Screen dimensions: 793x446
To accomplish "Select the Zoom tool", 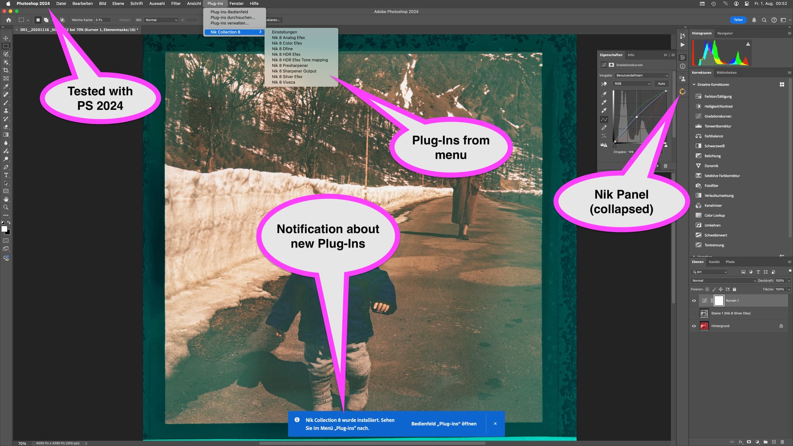I will [6, 207].
